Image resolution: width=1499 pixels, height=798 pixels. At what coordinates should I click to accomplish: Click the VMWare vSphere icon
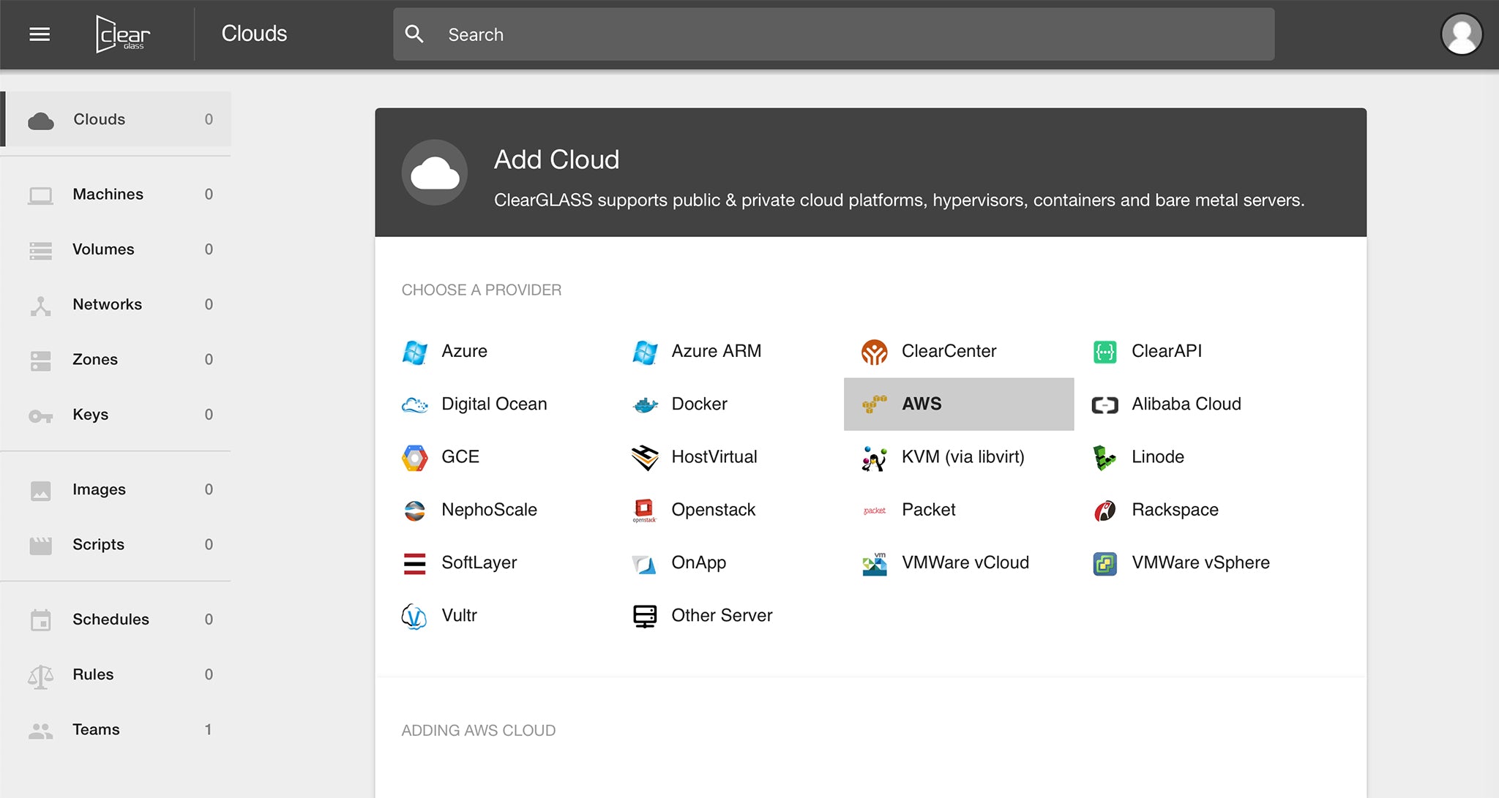click(1104, 563)
